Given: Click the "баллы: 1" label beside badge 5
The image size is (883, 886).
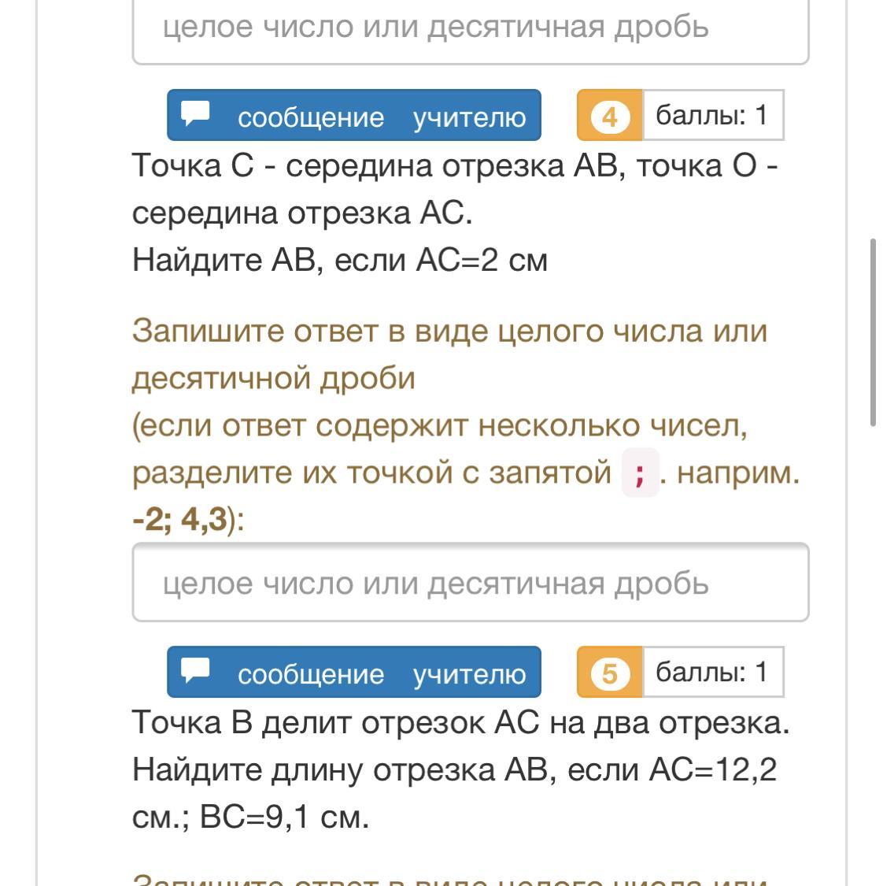Looking at the screenshot, I should click(711, 673).
